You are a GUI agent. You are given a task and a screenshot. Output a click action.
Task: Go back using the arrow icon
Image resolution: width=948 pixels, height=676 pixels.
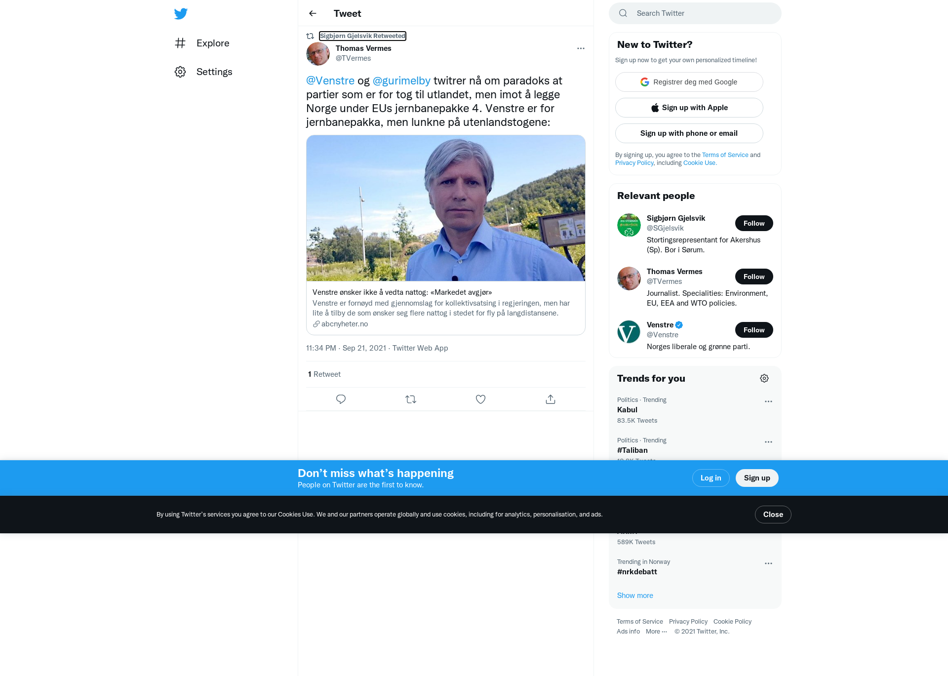click(x=313, y=13)
